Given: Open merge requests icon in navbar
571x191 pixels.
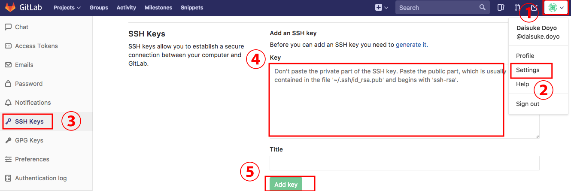Looking at the screenshot, I should click(x=517, y=8).
